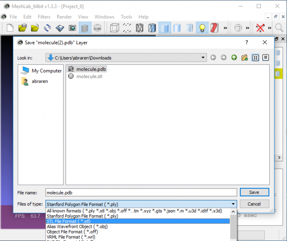The image size is (287, 241).
Task: Click the Cancel button
Action: (255, 204)
